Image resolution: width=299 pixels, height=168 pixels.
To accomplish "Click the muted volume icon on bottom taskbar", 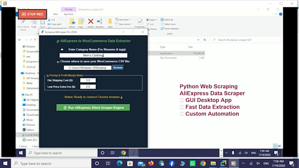I will (258, 164).
